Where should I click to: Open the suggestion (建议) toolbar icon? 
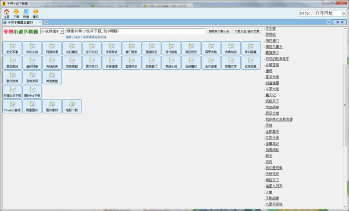(x=35, y=13)
